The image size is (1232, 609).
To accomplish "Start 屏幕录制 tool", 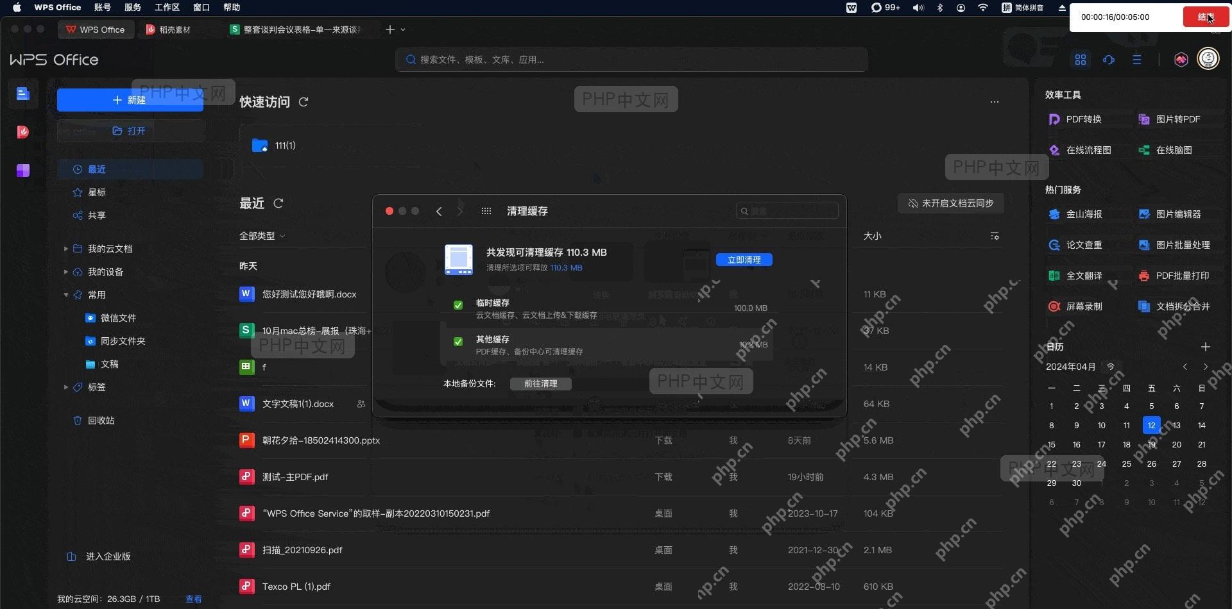I will (1075, 306).
